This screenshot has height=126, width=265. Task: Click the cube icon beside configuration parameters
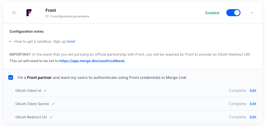click(x=47, y=16)
